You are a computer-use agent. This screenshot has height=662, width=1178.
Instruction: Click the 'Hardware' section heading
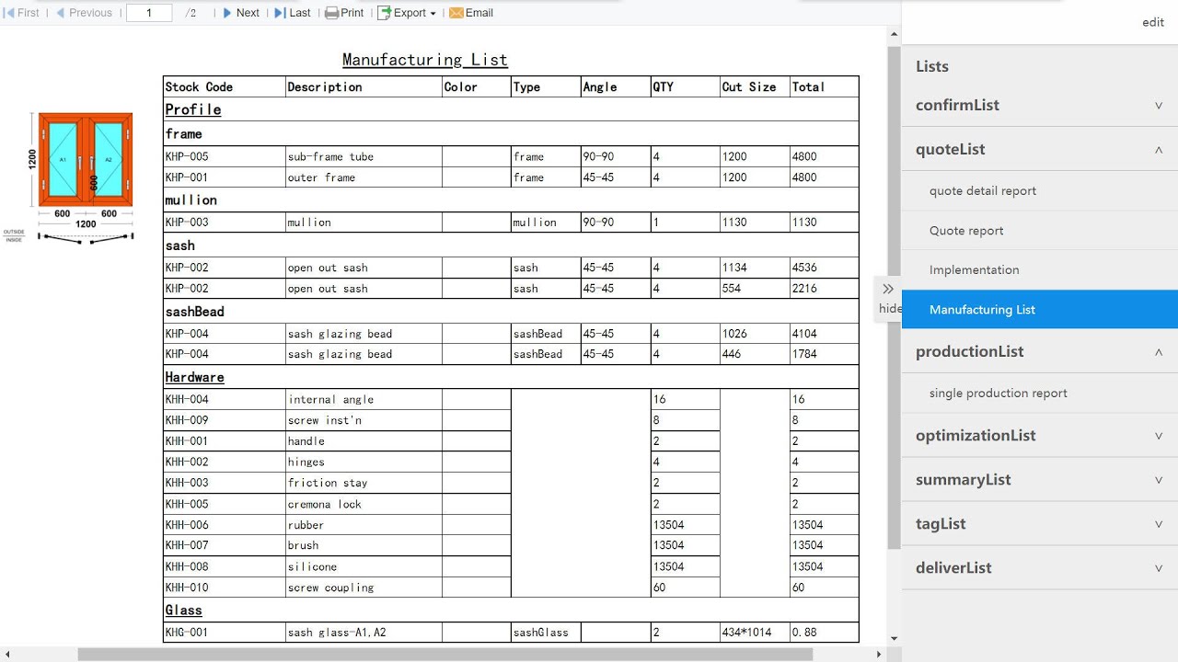194,377
